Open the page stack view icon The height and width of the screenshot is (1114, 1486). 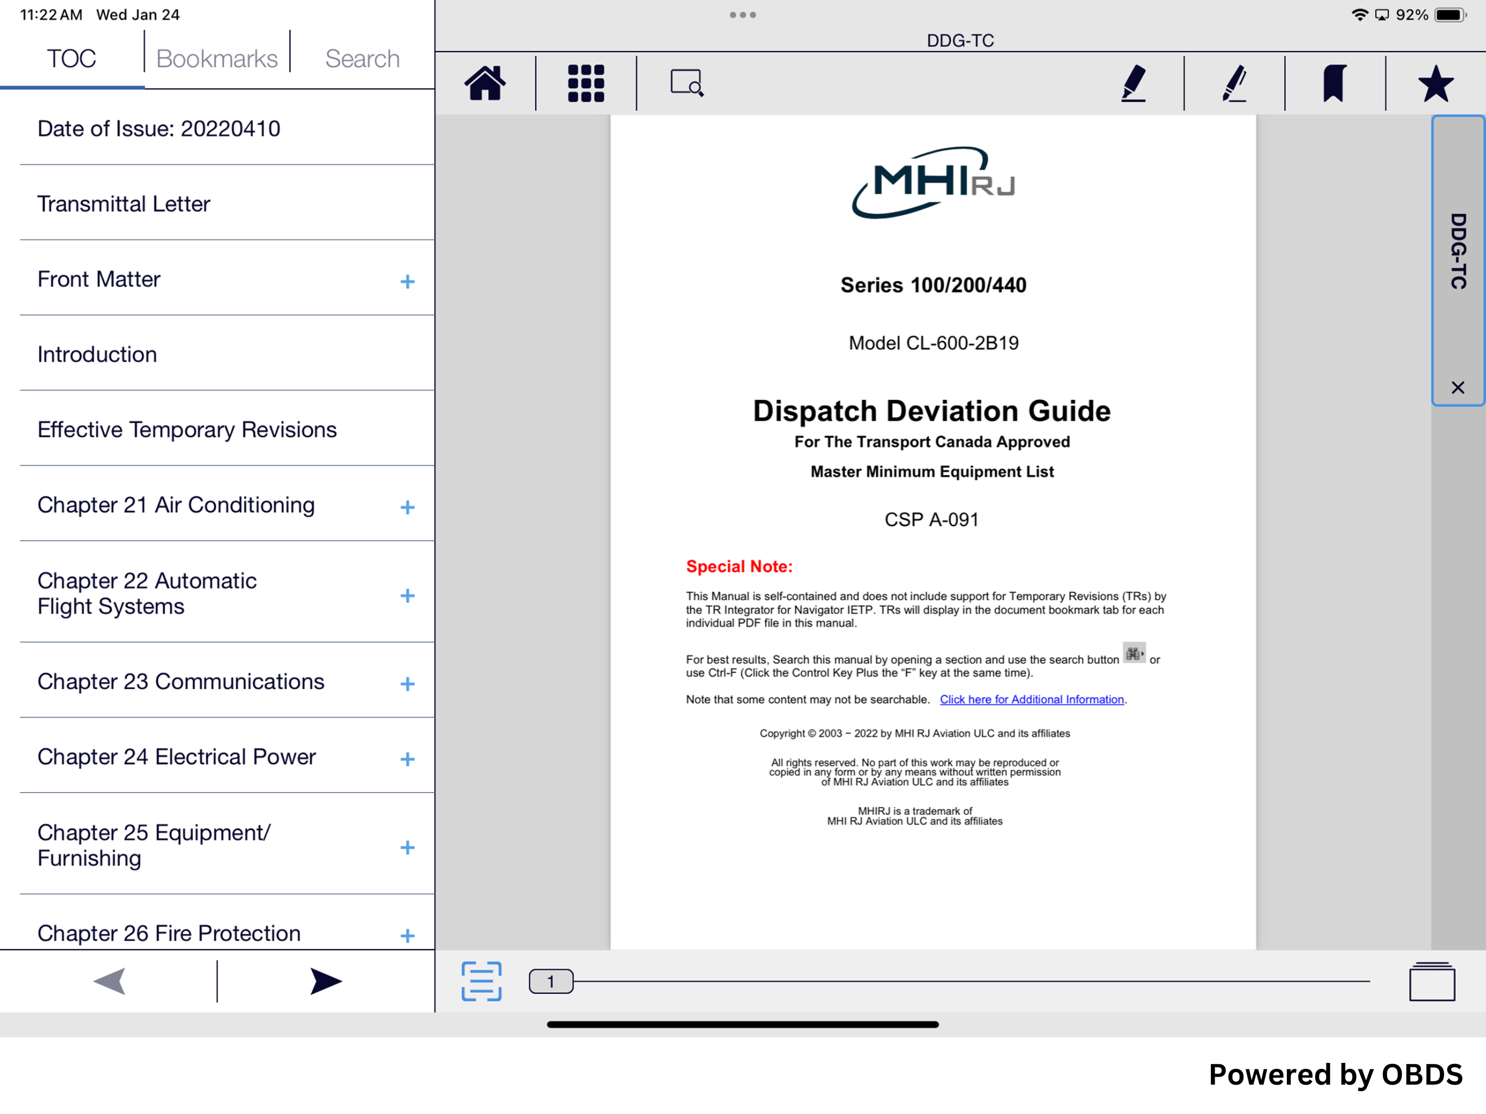tap(1432, 981)
